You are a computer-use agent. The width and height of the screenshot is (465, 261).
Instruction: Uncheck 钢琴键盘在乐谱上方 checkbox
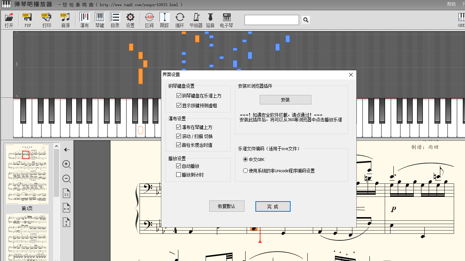coord(179,96)
